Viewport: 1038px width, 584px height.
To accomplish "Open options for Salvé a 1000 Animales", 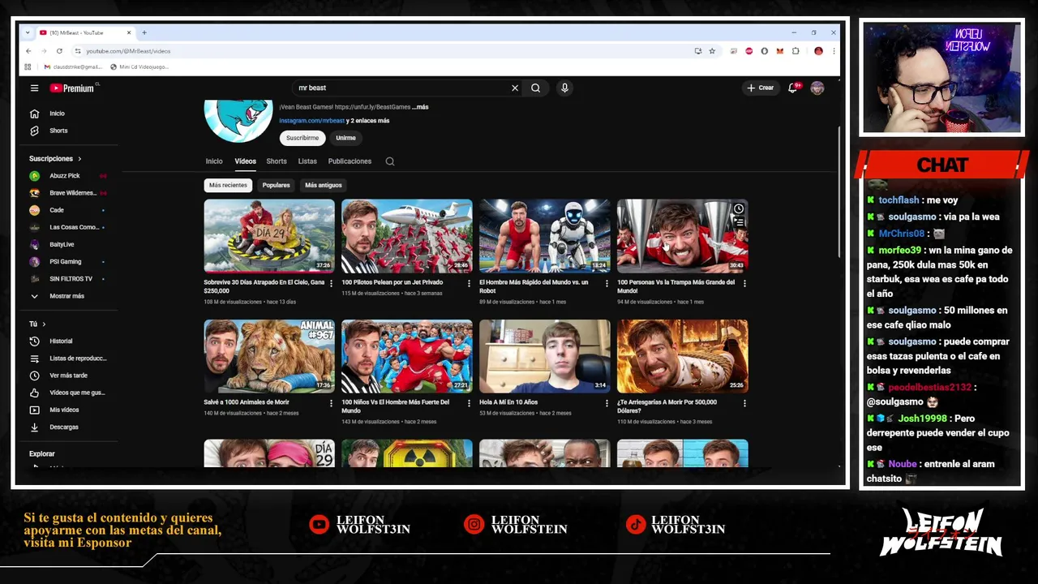I will click(331, 403).
